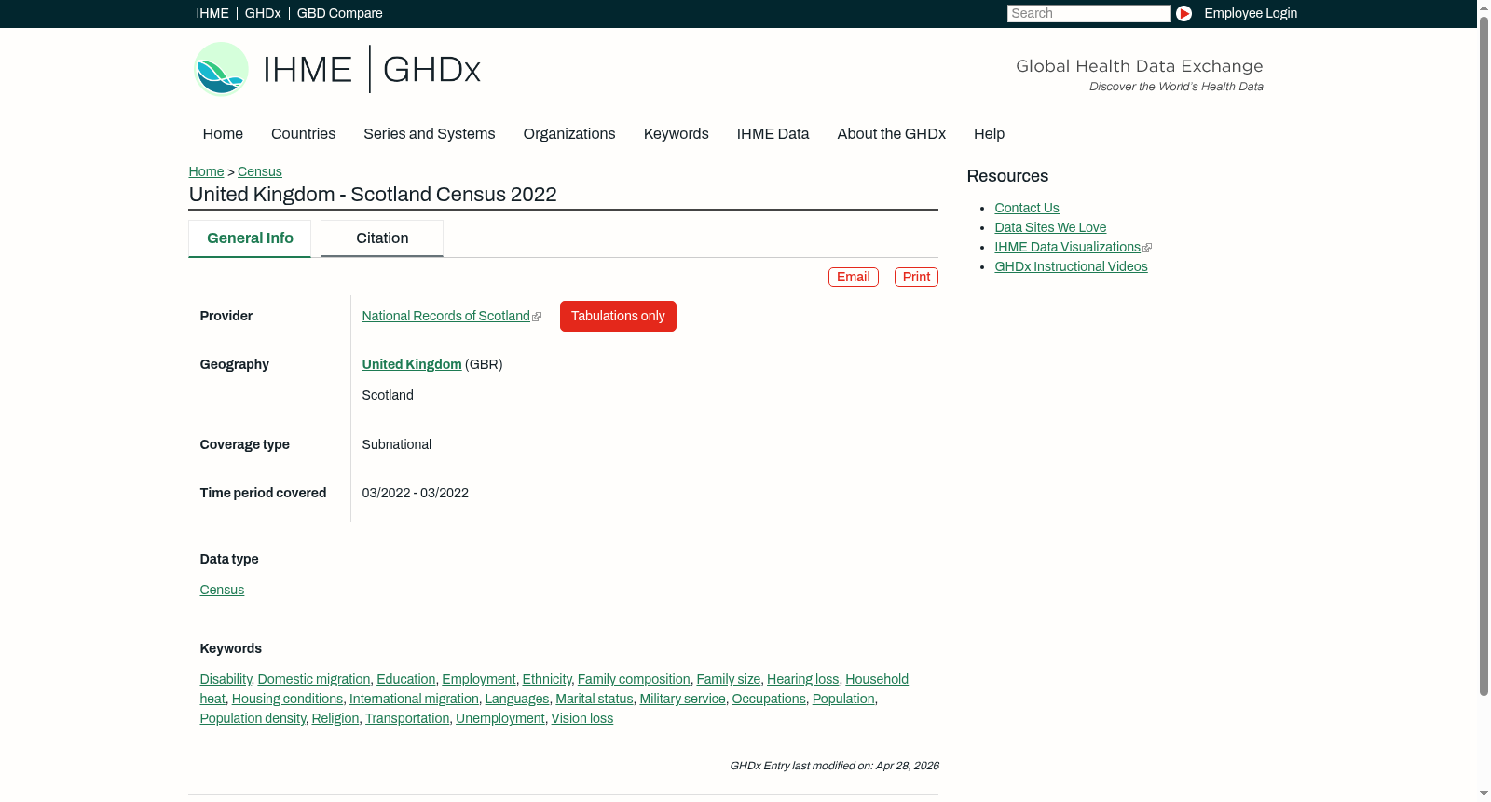Open the Population keyword

843,699
